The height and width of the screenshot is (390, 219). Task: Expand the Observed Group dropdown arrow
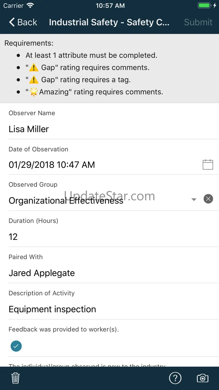click(194, 199)
